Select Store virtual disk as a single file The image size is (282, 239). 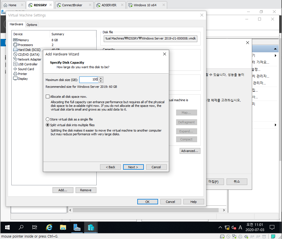click(x=47, y=119)
